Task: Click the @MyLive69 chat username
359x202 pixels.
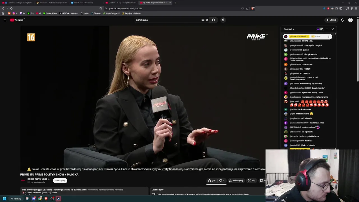Action: click(294, 101)
